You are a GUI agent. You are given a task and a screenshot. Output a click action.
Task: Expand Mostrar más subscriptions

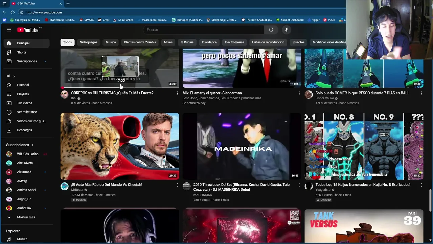tap(27, 217)
